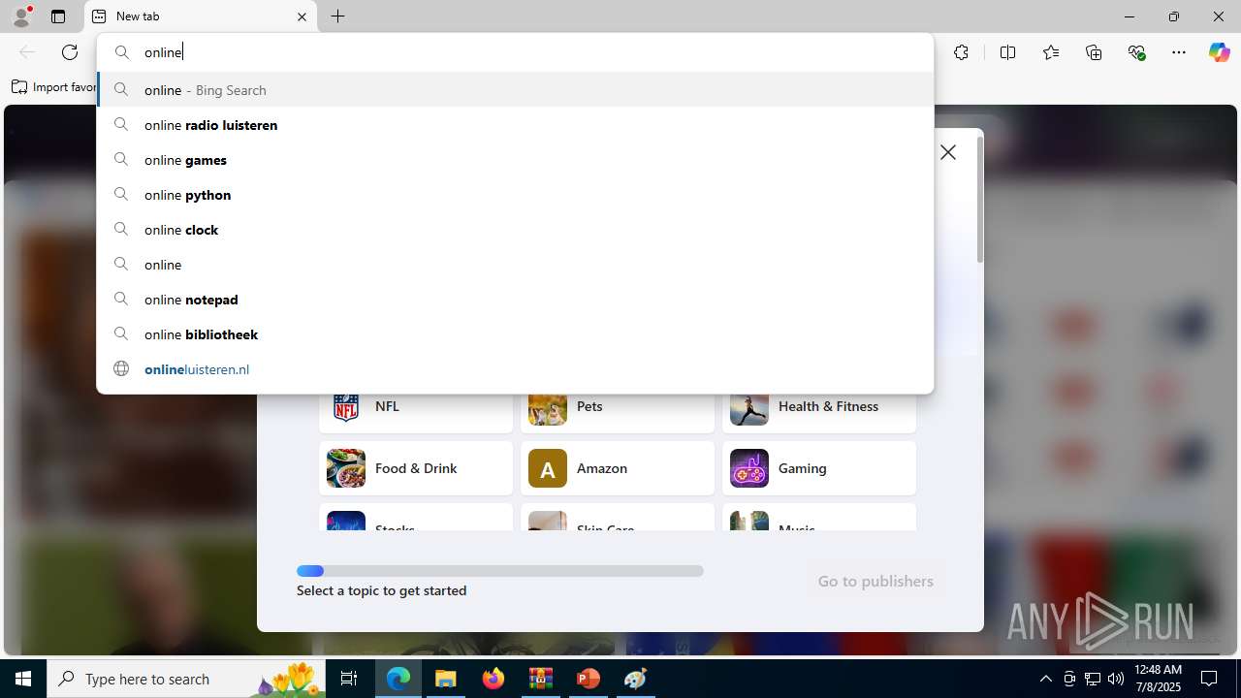Open Favorites star icon
This screenshot has width=1241, height=698.
pos(1051,52)
